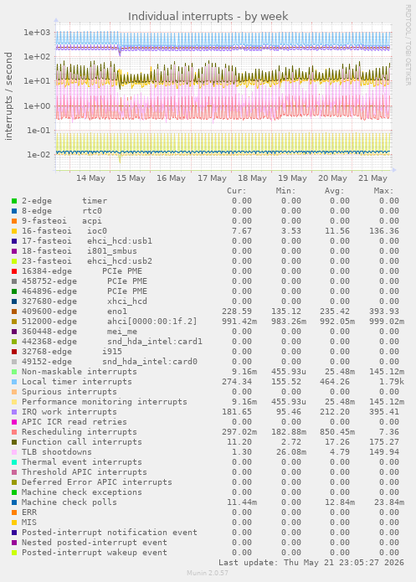Click the 'Nested posted-interrupt event' legend label
Screen dimensions: 416x582
pyautogui.click(x=95, y=543)
